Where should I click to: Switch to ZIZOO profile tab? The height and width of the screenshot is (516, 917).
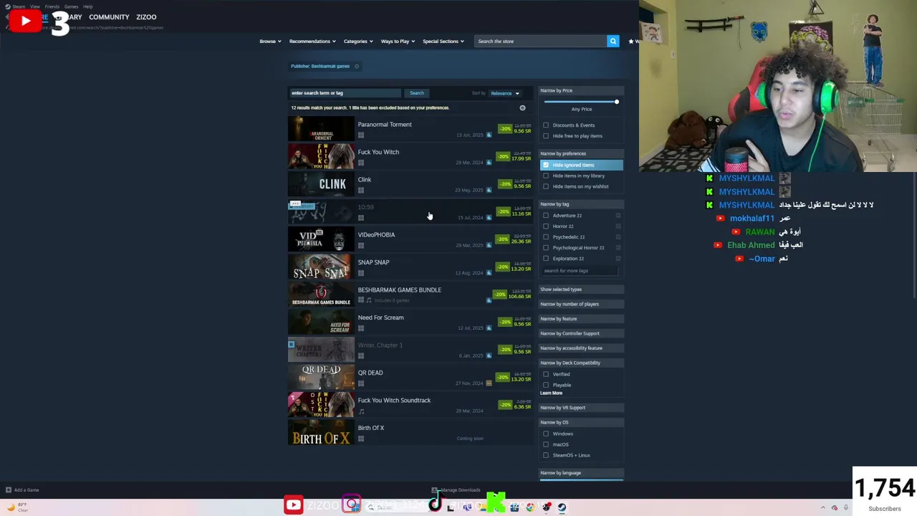click(146, 16)
